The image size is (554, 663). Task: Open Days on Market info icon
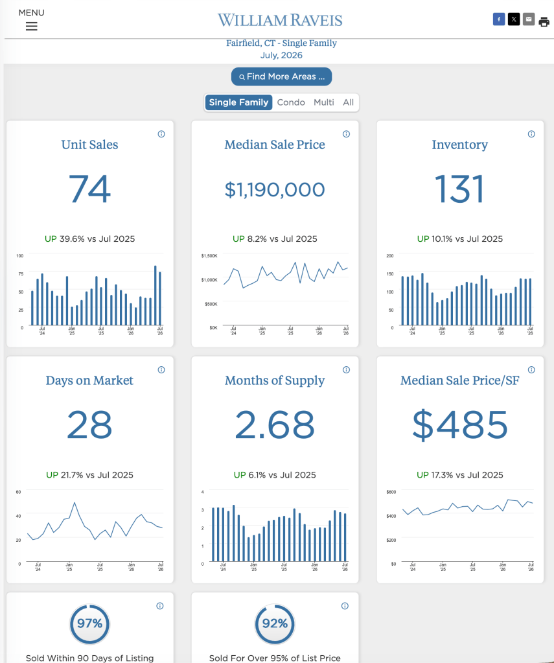point(161,370)
